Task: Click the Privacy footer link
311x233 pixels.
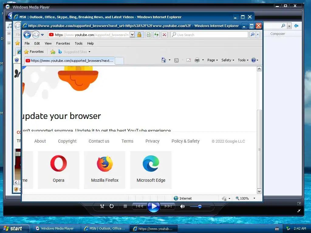Action: (x=152, y=141)
